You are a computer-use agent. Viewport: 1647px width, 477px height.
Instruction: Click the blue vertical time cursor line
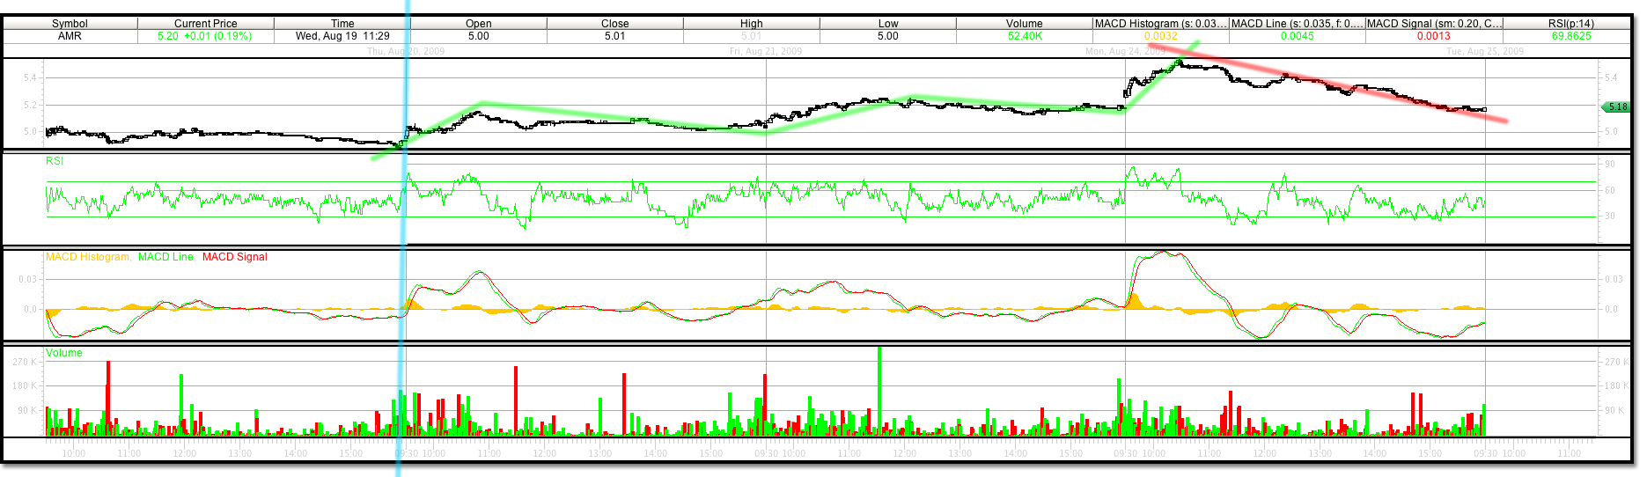[x=405, y=264]
